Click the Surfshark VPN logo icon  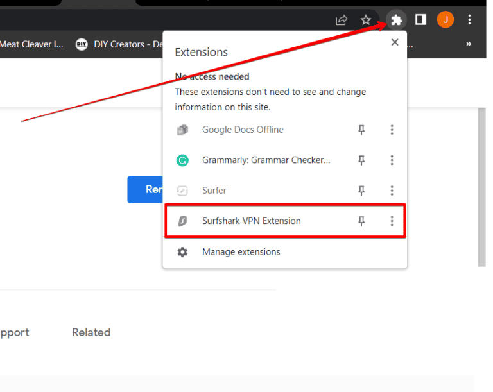182,221
